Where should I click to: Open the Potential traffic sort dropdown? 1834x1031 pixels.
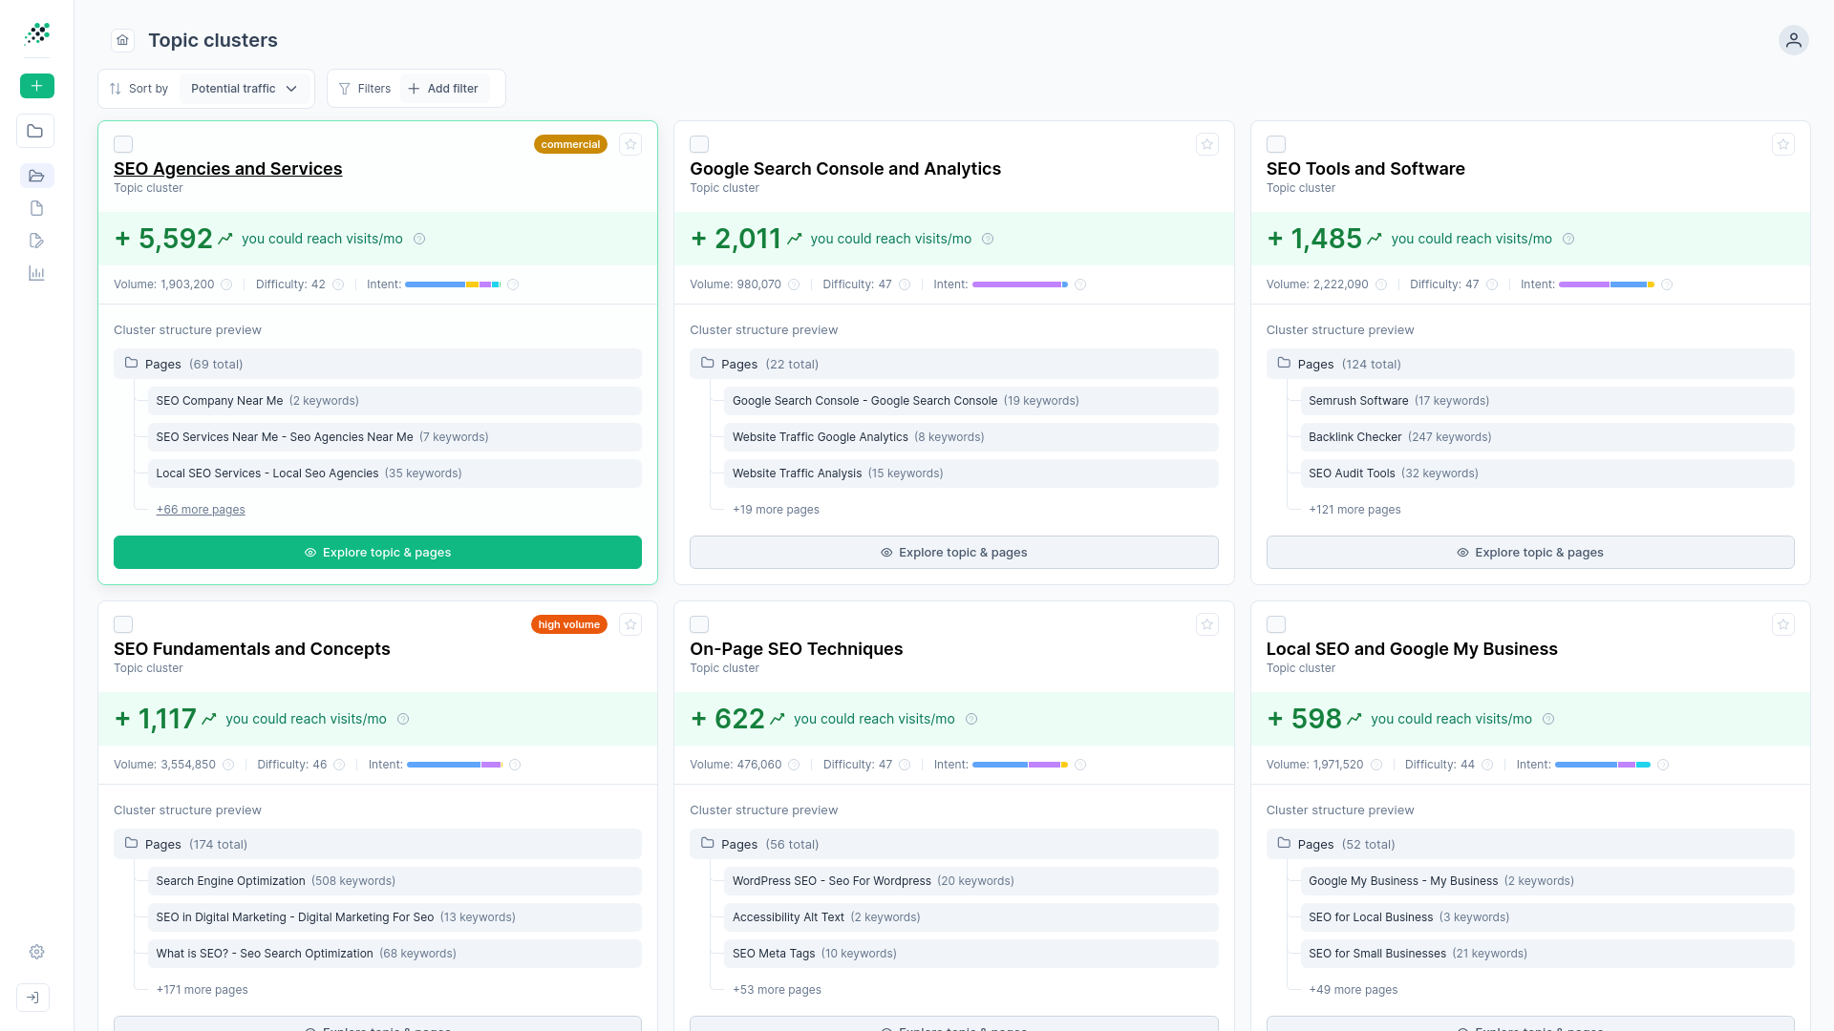tap(245, 88)
